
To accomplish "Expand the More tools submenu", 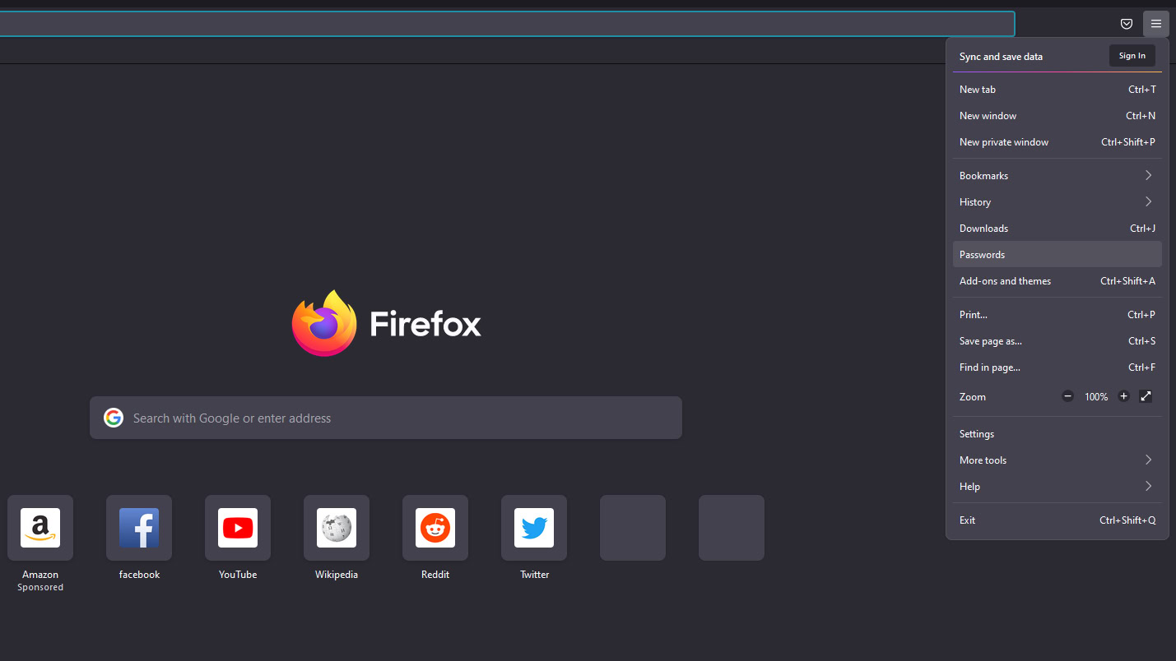I will pos(1057,460).
